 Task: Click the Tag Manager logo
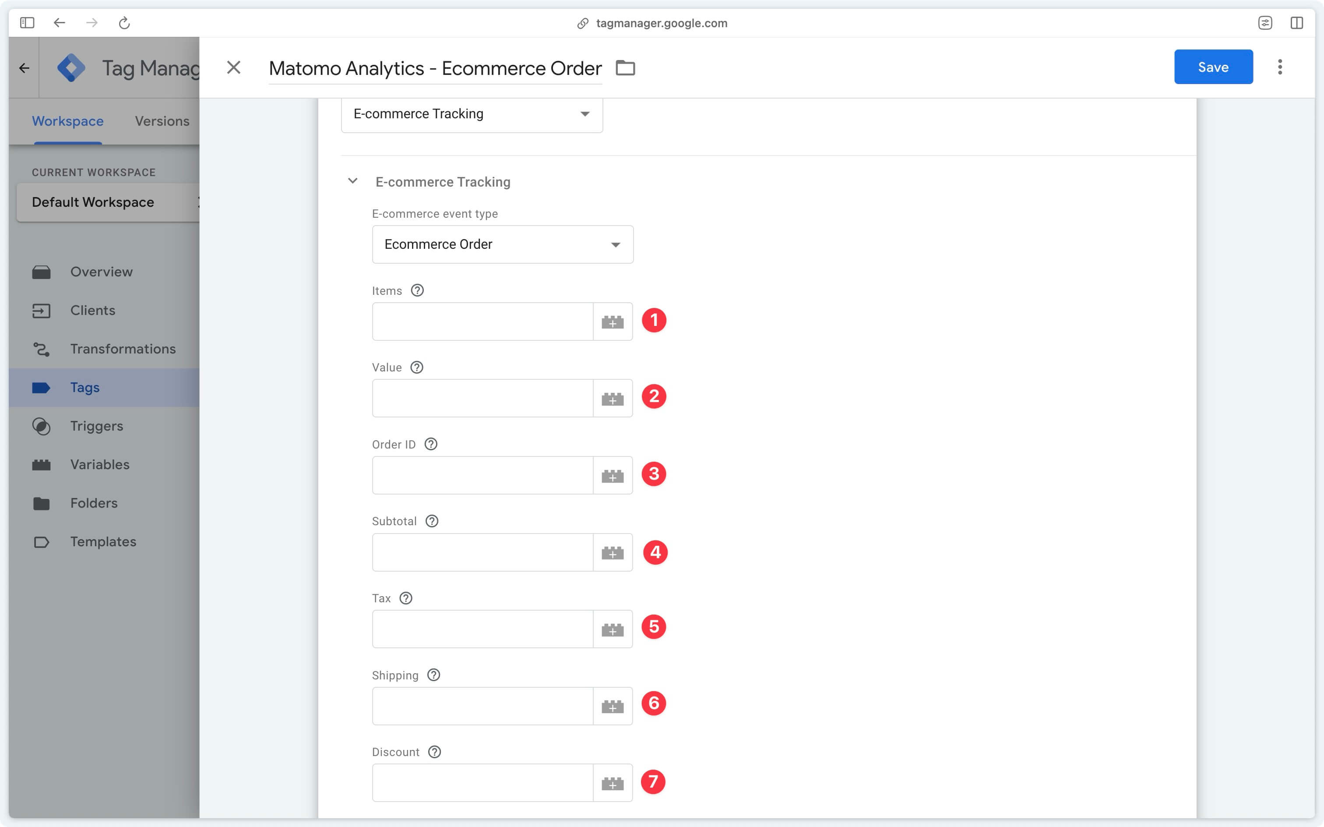click(x=71, y=68)
